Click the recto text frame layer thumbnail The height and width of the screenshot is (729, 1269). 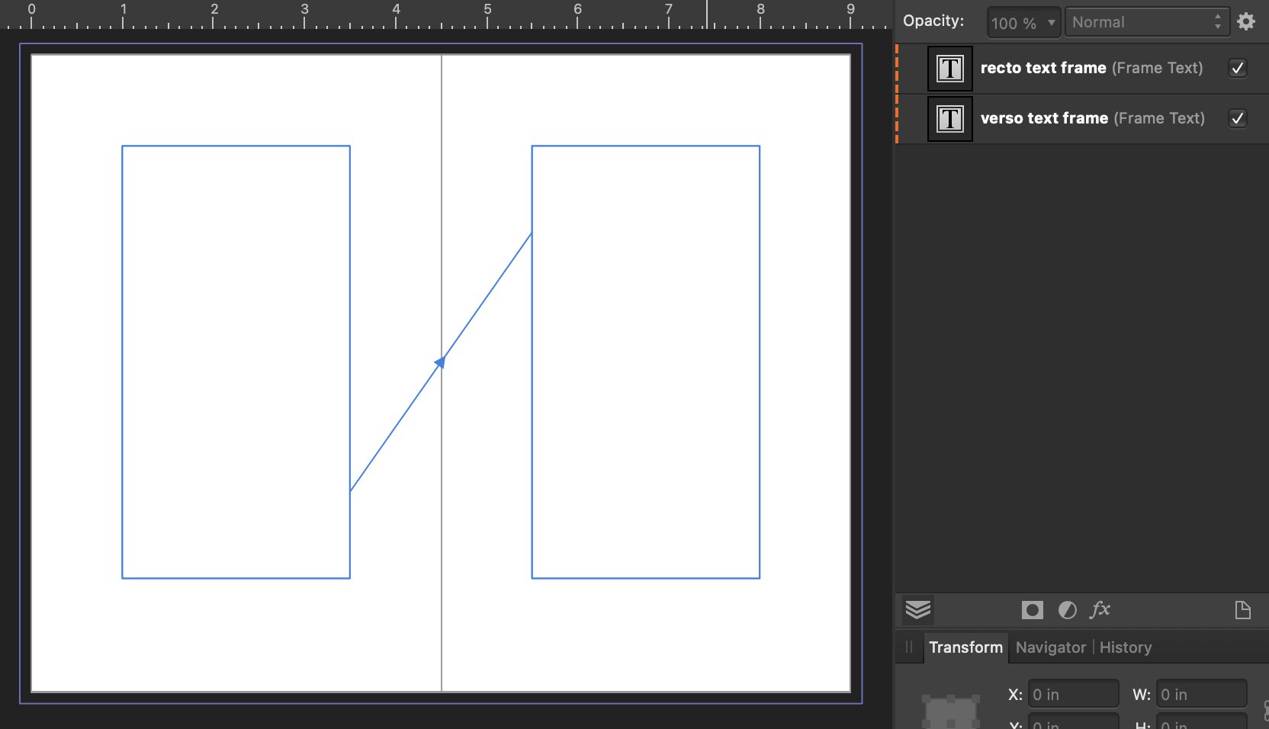pyautogui.click(x=949, y=69)
